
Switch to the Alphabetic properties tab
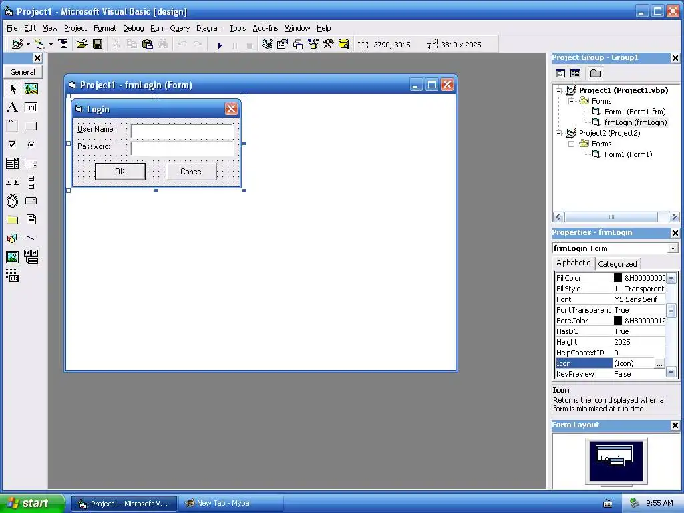click(x=573, y=263)
